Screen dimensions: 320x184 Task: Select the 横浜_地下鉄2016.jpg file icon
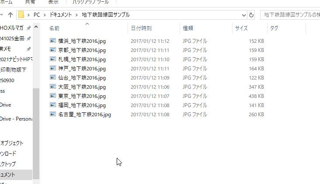click(x=53, y=41)
